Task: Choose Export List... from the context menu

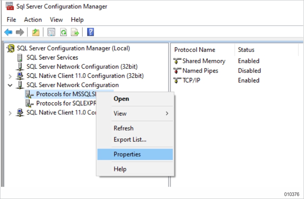Action: (x=135, y=140)
